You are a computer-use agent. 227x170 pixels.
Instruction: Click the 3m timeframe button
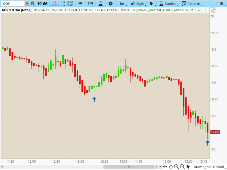[121, 4]
